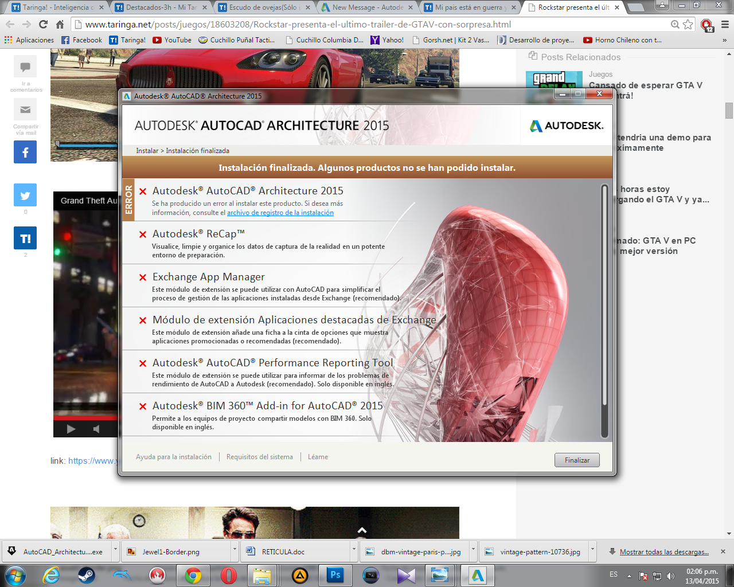Open Facebook bookmark
The height and width of the screenshot is (587, 734).
(x=81, y=40)
